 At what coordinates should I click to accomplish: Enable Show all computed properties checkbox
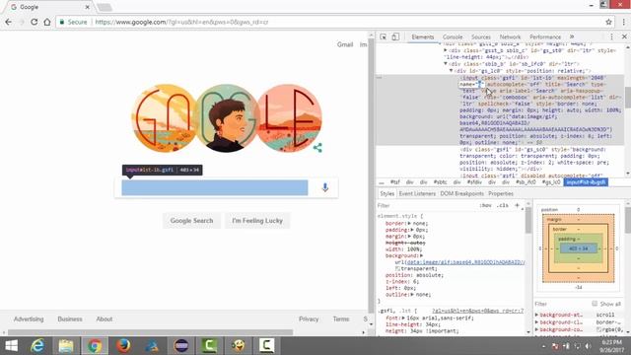pos(595,304)
